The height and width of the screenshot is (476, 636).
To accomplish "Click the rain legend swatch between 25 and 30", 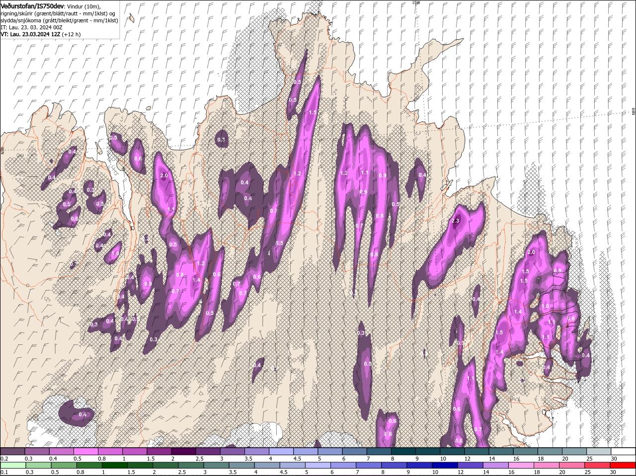I will click(598, 465).
